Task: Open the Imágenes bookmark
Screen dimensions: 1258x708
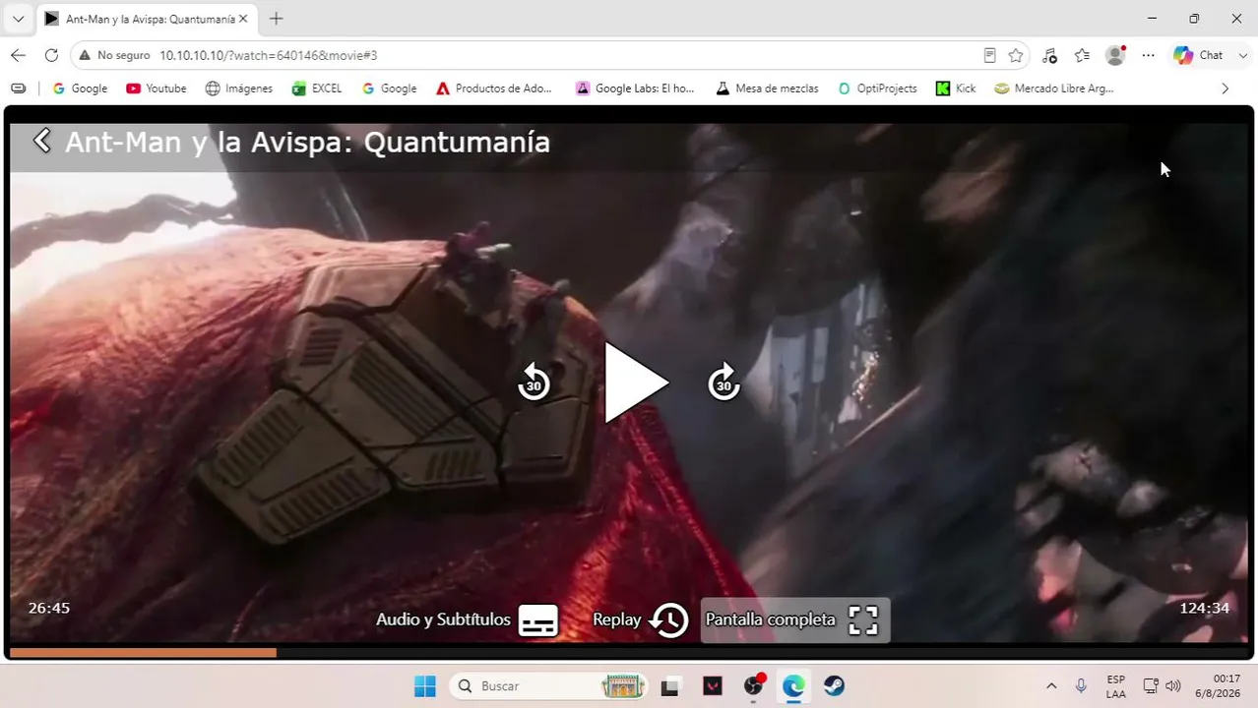Action: (238, 88)
